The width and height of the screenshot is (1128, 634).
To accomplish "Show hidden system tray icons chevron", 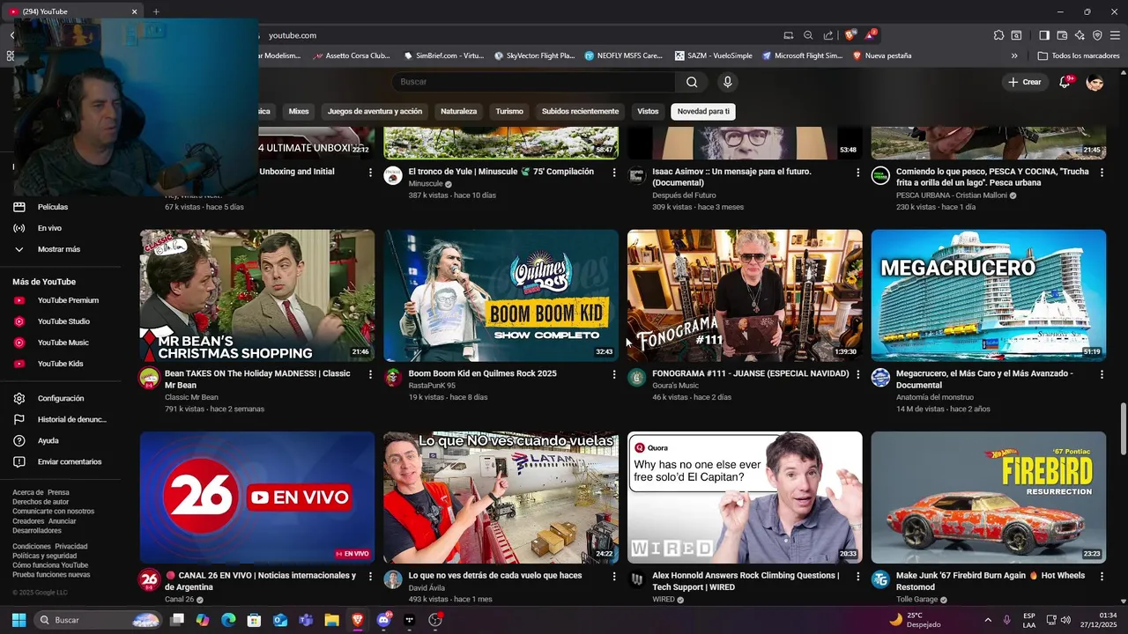I will 987,620.
